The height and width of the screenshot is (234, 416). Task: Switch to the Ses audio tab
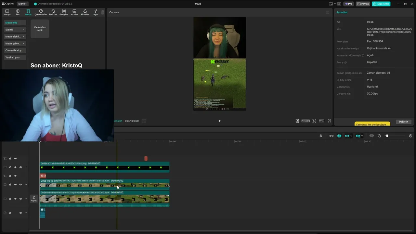18,12
